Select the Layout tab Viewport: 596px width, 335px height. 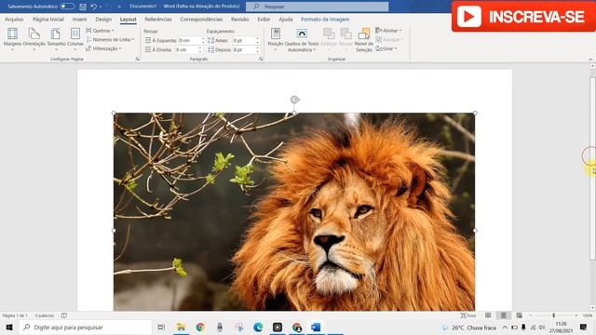click(129, 19)
